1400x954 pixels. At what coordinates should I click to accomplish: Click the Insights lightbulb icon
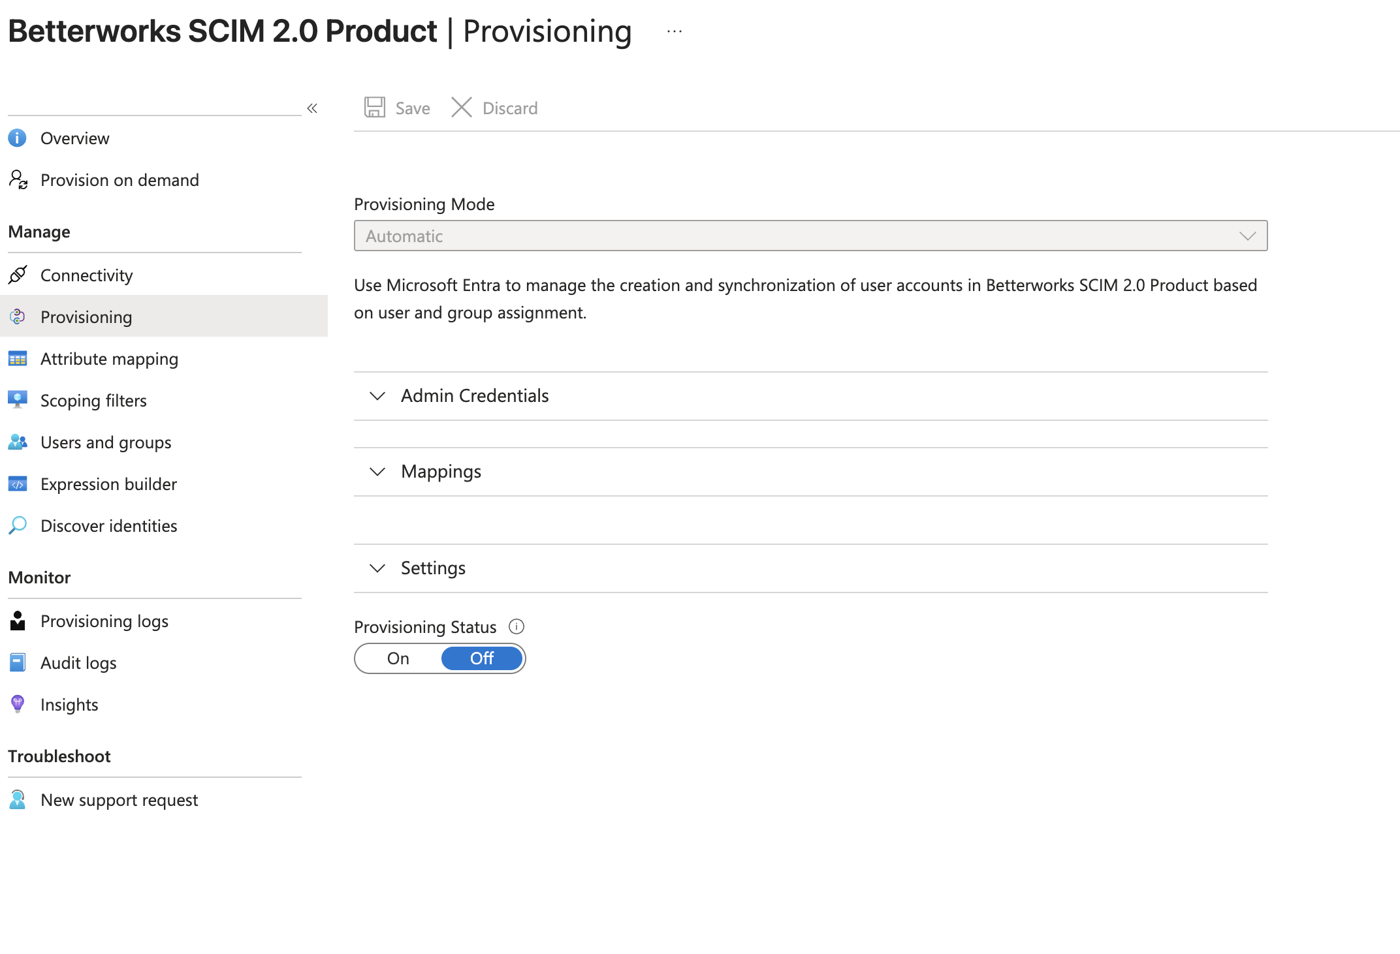18,703
